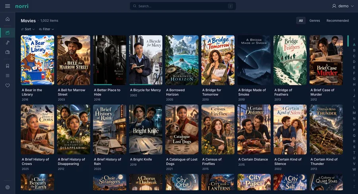358x194 pixels.
Task: Click title text A Bridge Made of Smoke
Action: (x=252, y=92)
